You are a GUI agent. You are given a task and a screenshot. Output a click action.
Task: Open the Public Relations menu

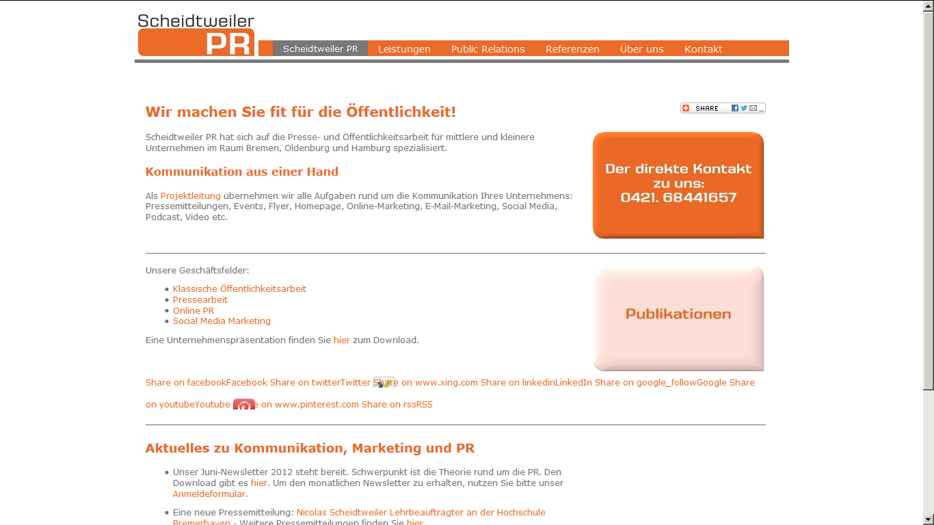point(488,49)
